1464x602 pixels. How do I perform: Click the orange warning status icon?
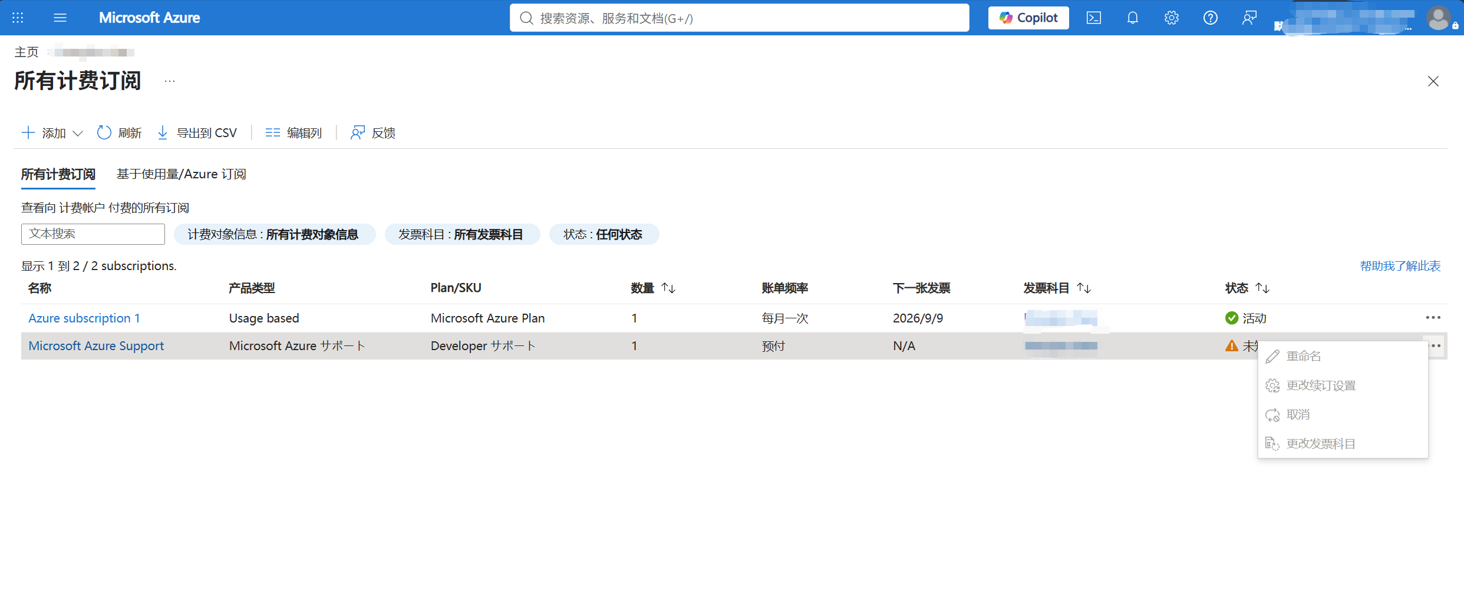pos(1232,346)
